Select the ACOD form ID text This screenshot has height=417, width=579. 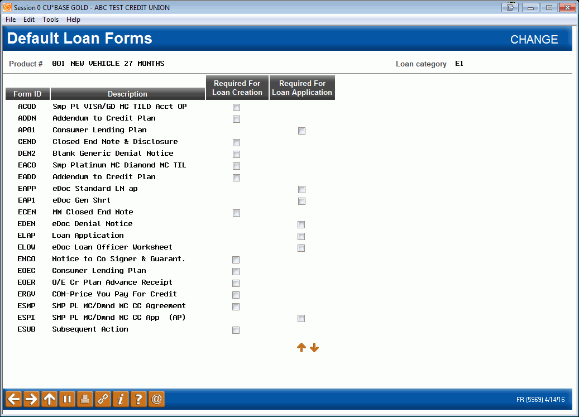(27, 106)
